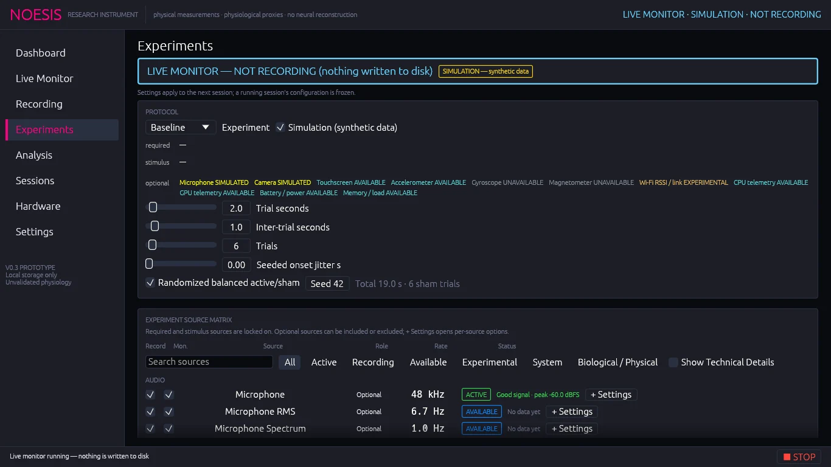Click the Seed 42 button
The width and height of the screenshot is (831, 467).
(x=327, y=283)
